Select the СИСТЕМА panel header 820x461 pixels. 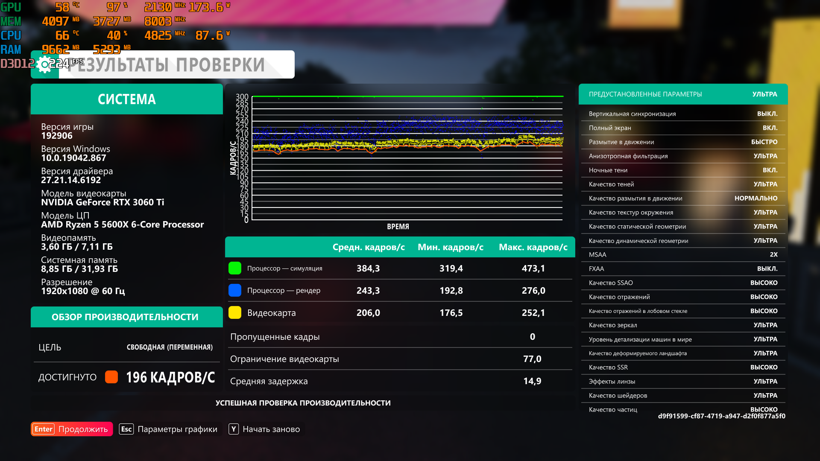point(126,99)
